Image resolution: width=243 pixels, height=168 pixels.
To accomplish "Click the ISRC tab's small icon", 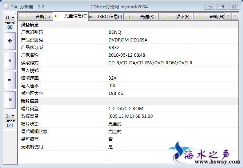I will (x=91, y=17).
